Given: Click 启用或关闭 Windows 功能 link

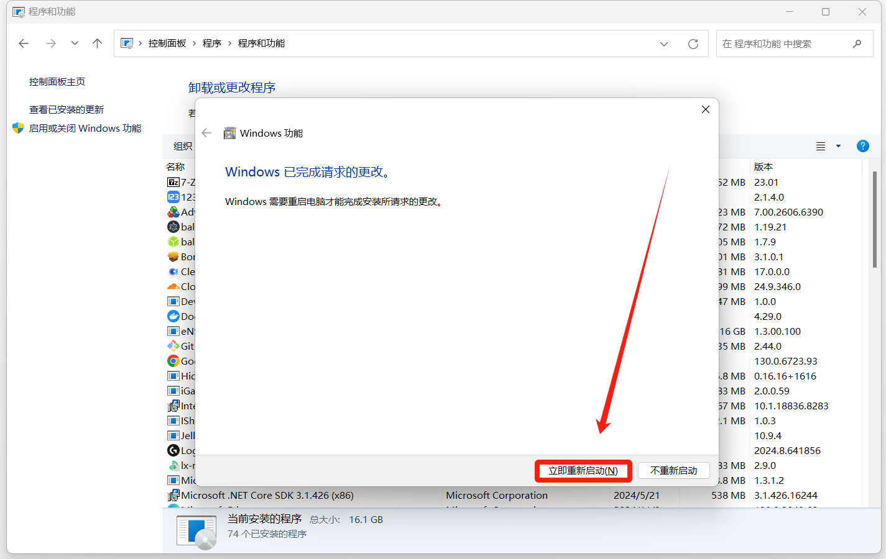Looking at the screenshot, I should coord(85,129).
